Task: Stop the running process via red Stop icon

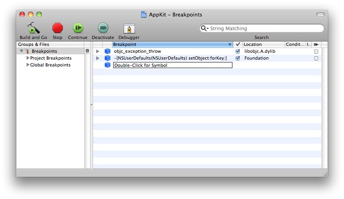Action: (x=58, y=28)
